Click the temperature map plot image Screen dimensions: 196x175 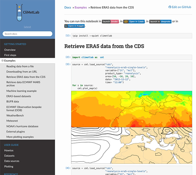[132, 109]
